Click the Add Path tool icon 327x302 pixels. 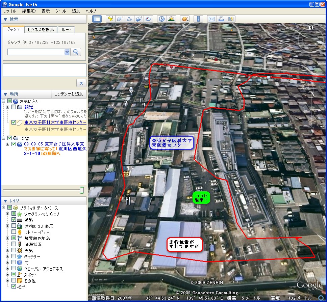click(129, 19)
